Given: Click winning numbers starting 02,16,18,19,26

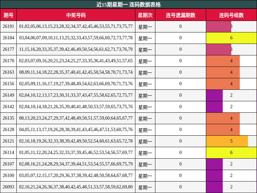Looking at the screenshot, I should (x=76, y=141).
